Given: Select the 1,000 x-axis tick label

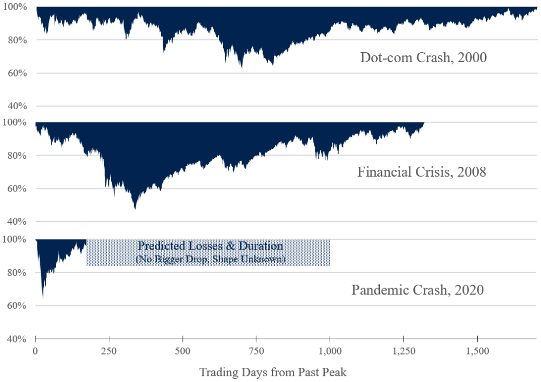Looking at the screenshot, I should point(330,350).
